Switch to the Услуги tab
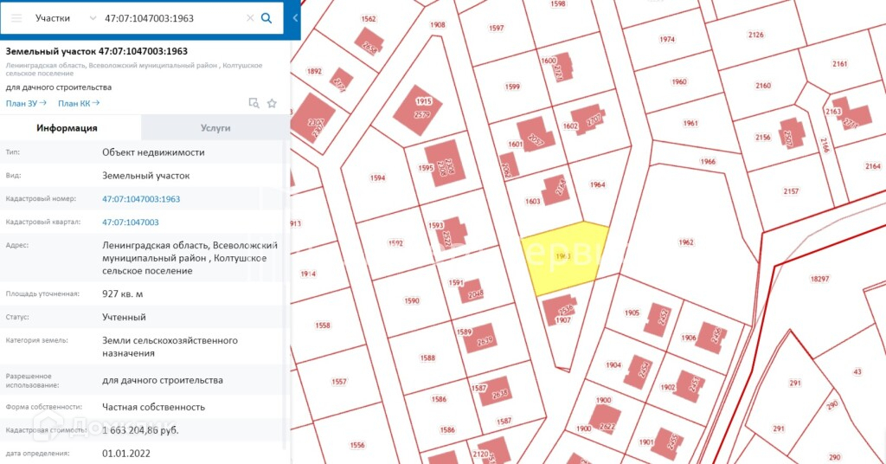 pos(215,127)
